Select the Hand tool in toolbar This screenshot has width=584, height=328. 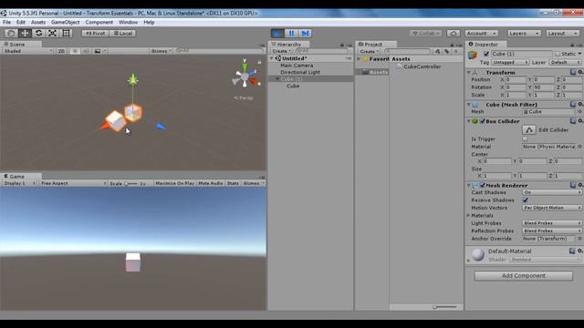[x=11, y=33]
